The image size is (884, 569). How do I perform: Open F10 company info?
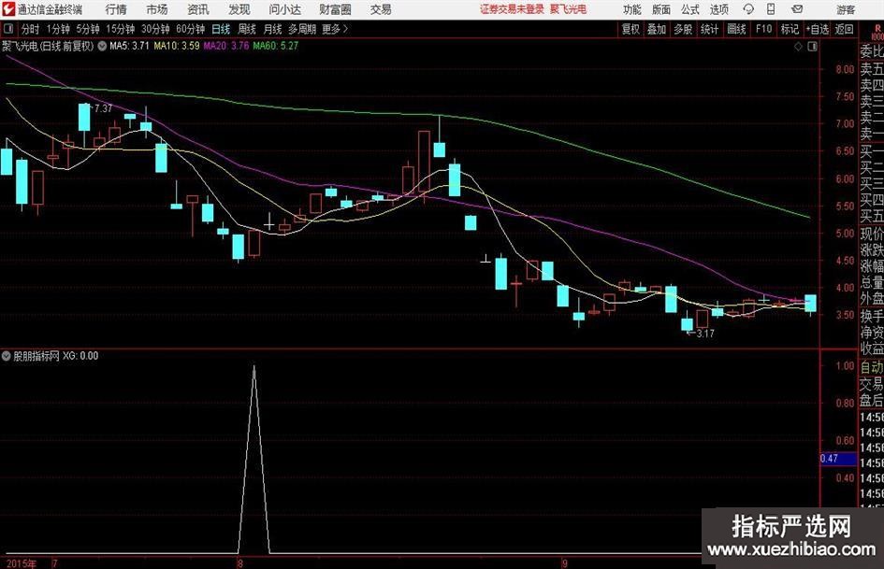tap(764, 29)
